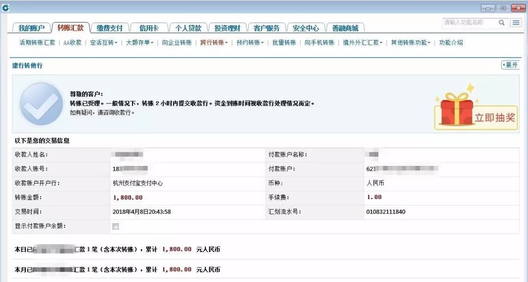The image size is (528, 282).
Task: Click the large checkmark success icon
Action: click(41, 104)
